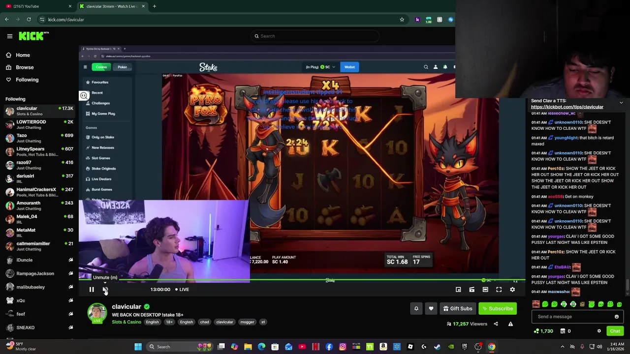
Task: Open Browse in sidebar
Action: tap(25, 67)
